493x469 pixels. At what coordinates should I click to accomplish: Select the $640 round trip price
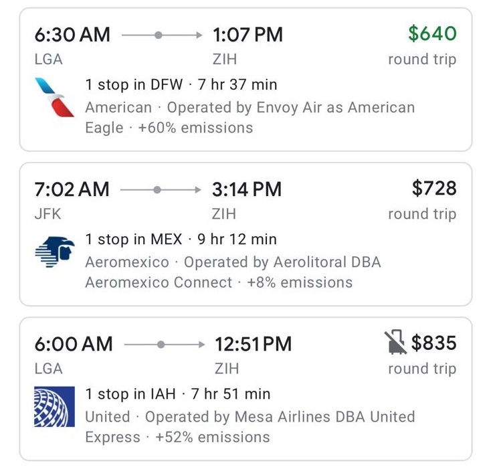point(432,33)
